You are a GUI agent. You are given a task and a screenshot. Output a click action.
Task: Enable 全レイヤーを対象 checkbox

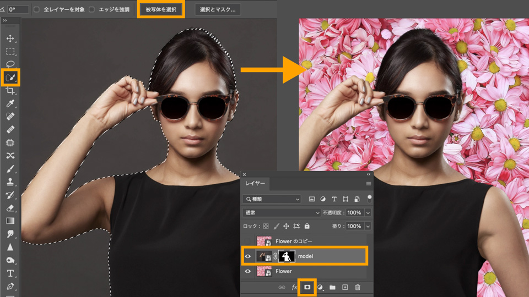[x=36, y=9]
